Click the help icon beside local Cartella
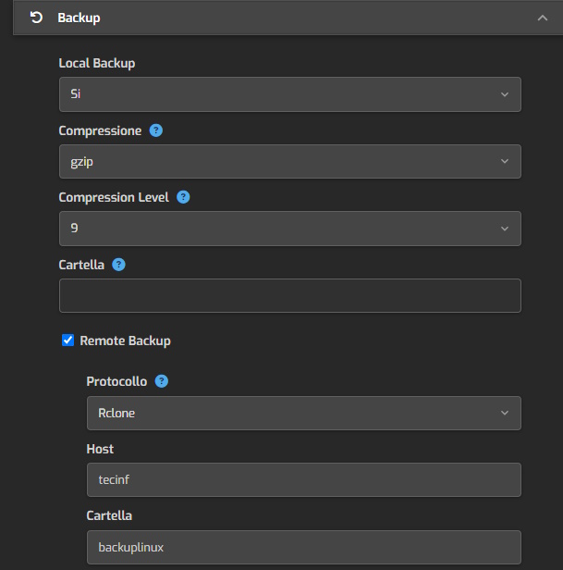 tap(118, 264)
